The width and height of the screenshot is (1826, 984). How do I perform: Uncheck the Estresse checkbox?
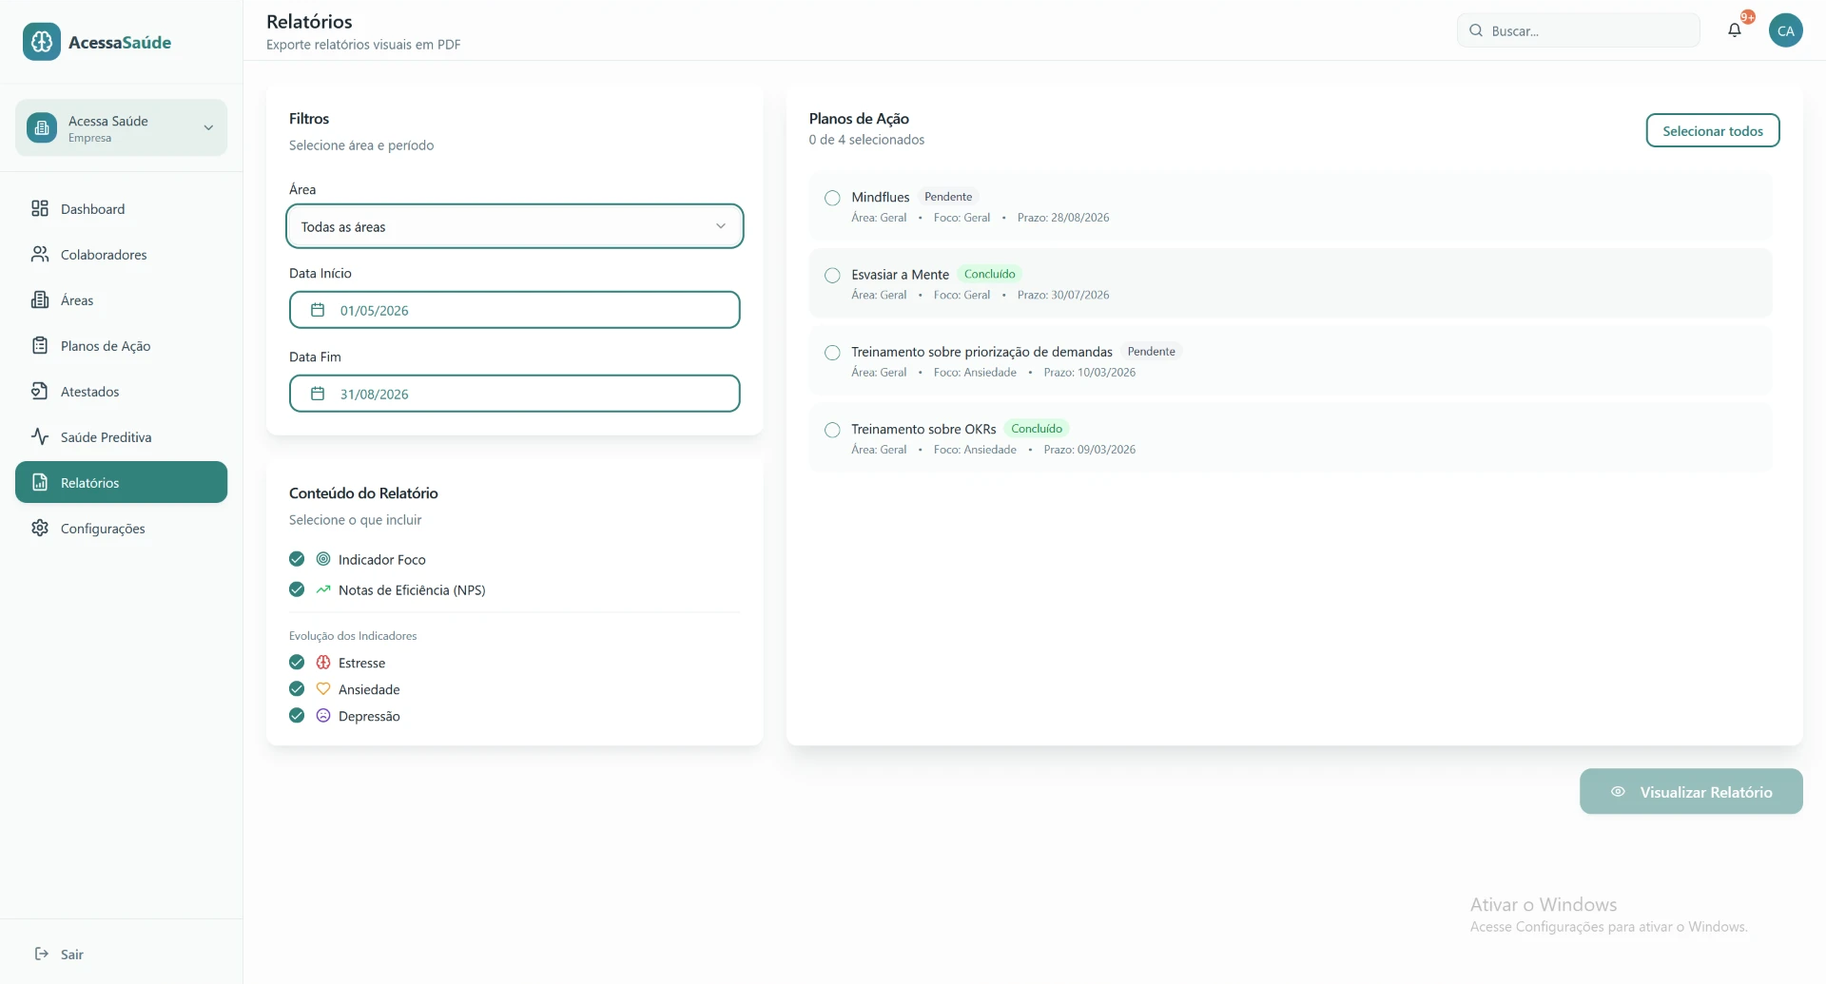point(297,663)
